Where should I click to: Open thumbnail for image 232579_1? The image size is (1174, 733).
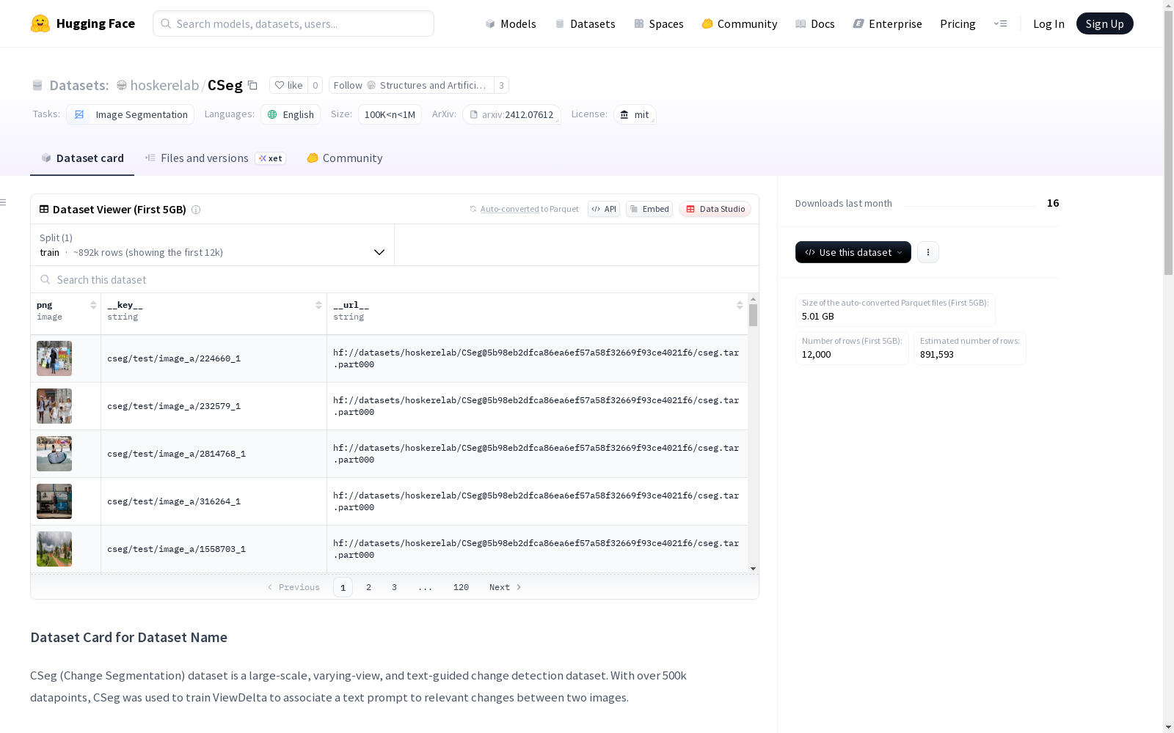(54, 406)
